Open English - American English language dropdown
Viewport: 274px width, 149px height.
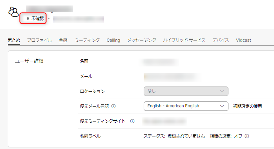[186, 106]
